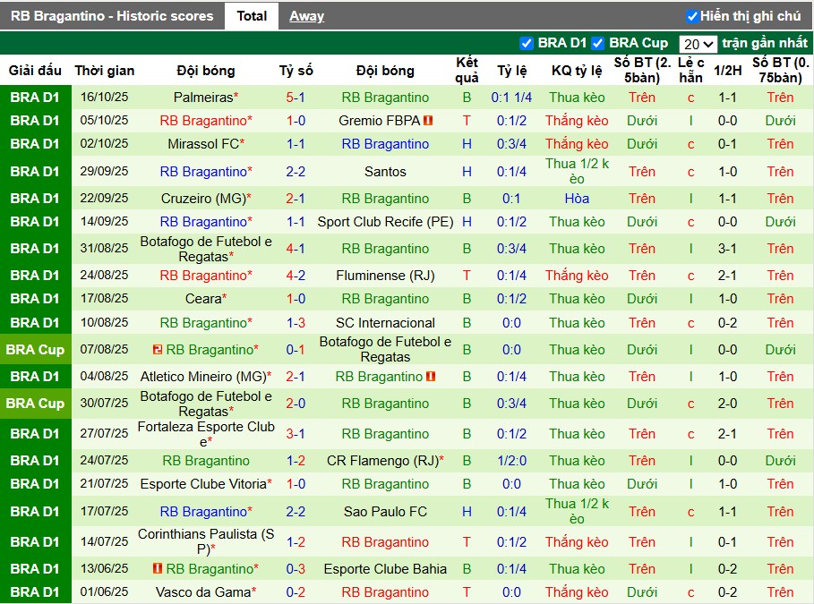Click the BRA Cup label on 30/07/25 row
The image size is (814, 604).
pos(35,404)
